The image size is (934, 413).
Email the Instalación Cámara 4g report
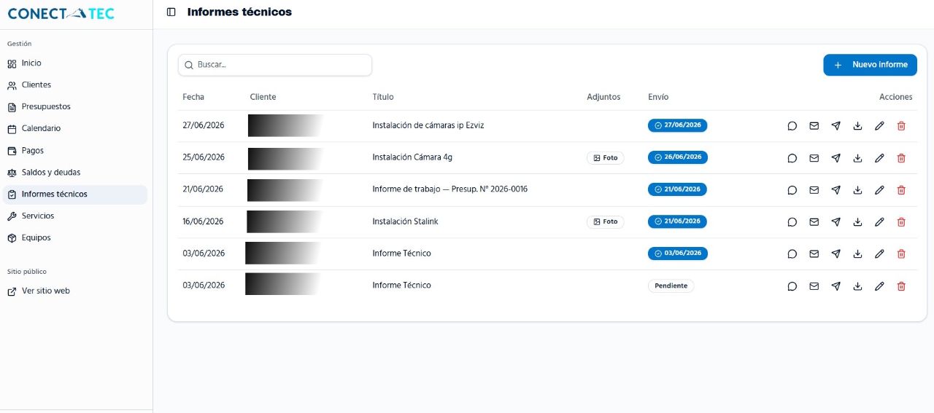(814, 158)
